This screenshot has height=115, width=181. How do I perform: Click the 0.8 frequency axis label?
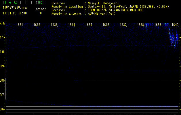coord(2,80)
